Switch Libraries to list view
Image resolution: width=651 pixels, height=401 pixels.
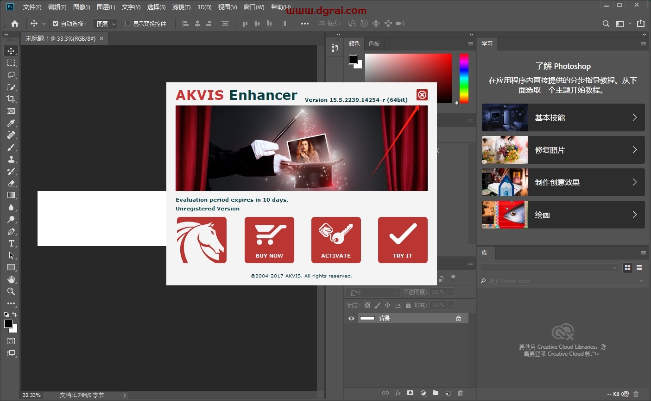639,267
